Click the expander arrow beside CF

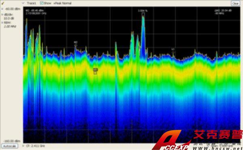23,146
